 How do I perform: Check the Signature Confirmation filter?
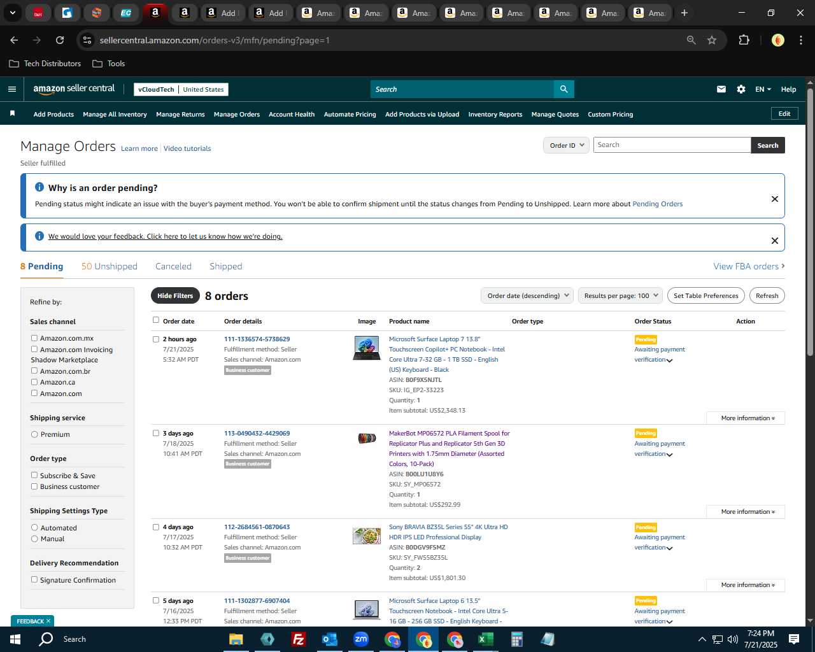(x=34, y=579)
